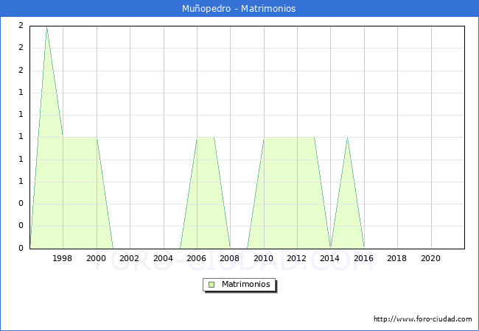The width and height of the screenshot is (479, 331).
Task: Click the Matrimonios legend label
Action: [246, 285]
